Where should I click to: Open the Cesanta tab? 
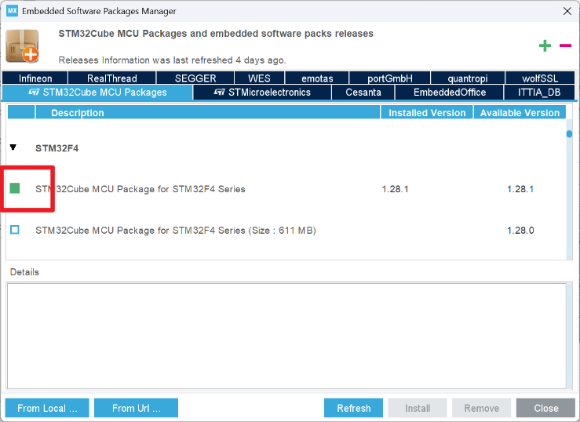tap(363, 93)
